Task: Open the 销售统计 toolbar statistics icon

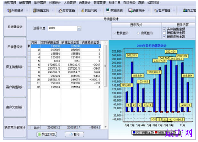Action: point(131,11)
